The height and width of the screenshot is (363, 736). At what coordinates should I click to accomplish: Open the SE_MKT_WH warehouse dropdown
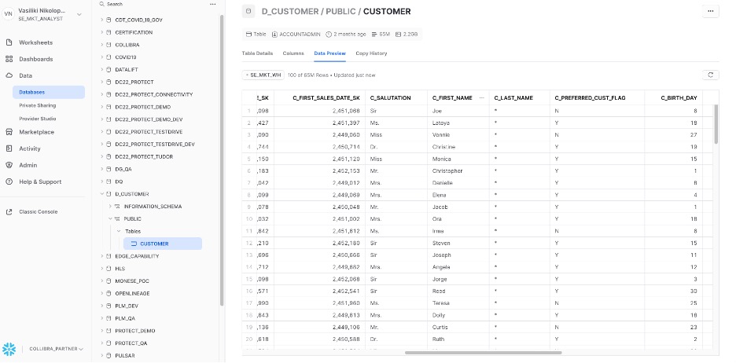coord(264,75)
